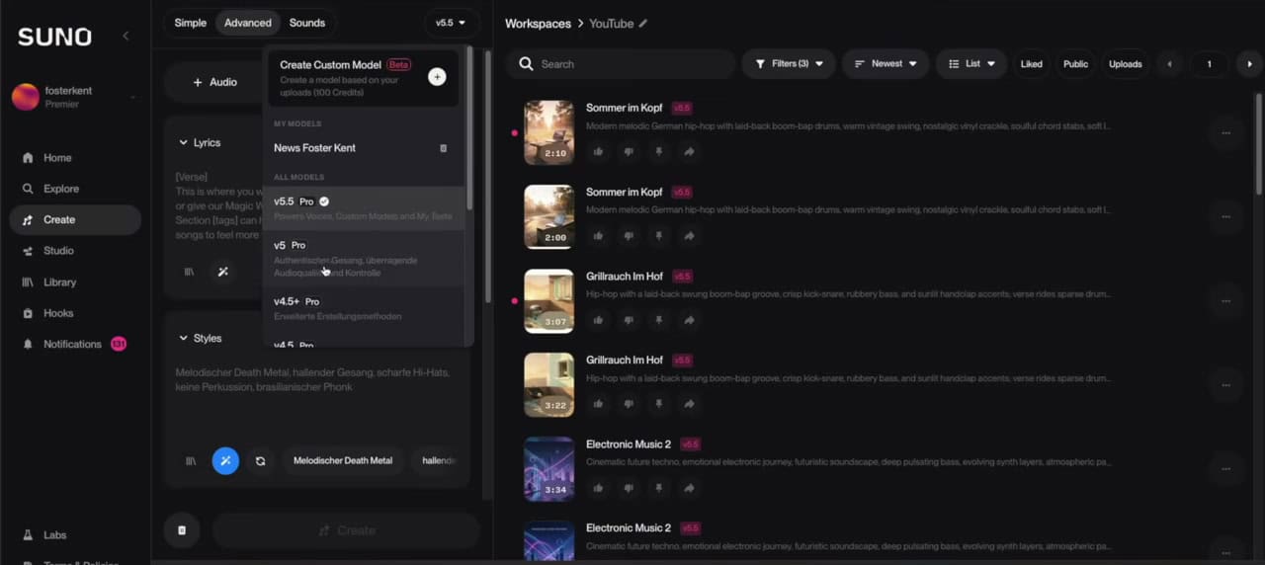Screen dimensions: 1265x565
Task: Pin the Sommer im Kopf 2:00 song
Action: pos(659,236)
